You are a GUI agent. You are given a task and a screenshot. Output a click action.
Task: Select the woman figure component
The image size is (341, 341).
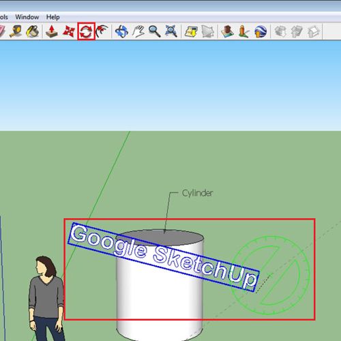(46, 298)
